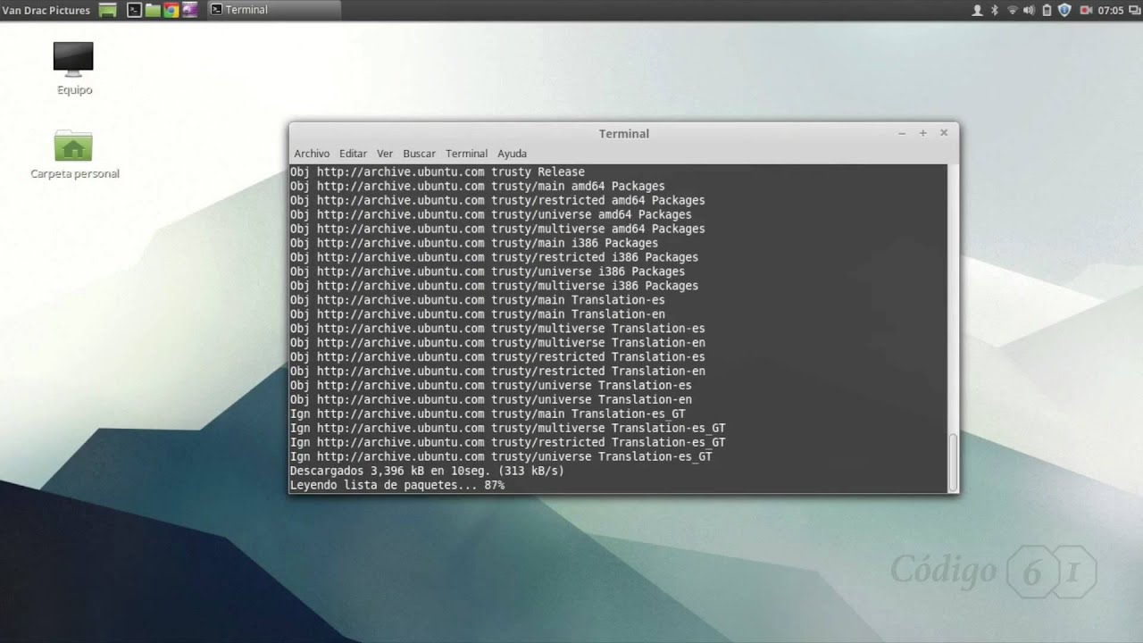Open the battery status tray icon
The width and height of the screenshot is (1143, 643).
tap(1046, 10)
